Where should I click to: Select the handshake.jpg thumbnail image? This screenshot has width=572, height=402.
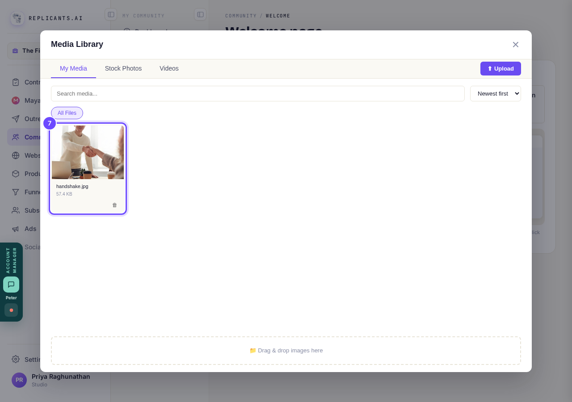pos(88,152)
